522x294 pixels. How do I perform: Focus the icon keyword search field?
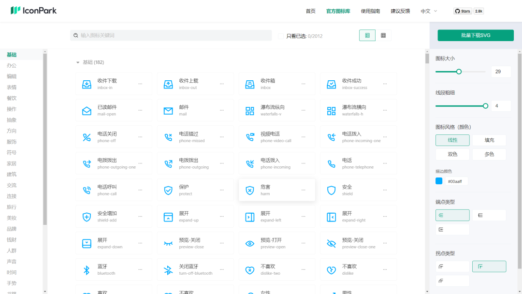point(171,35)
